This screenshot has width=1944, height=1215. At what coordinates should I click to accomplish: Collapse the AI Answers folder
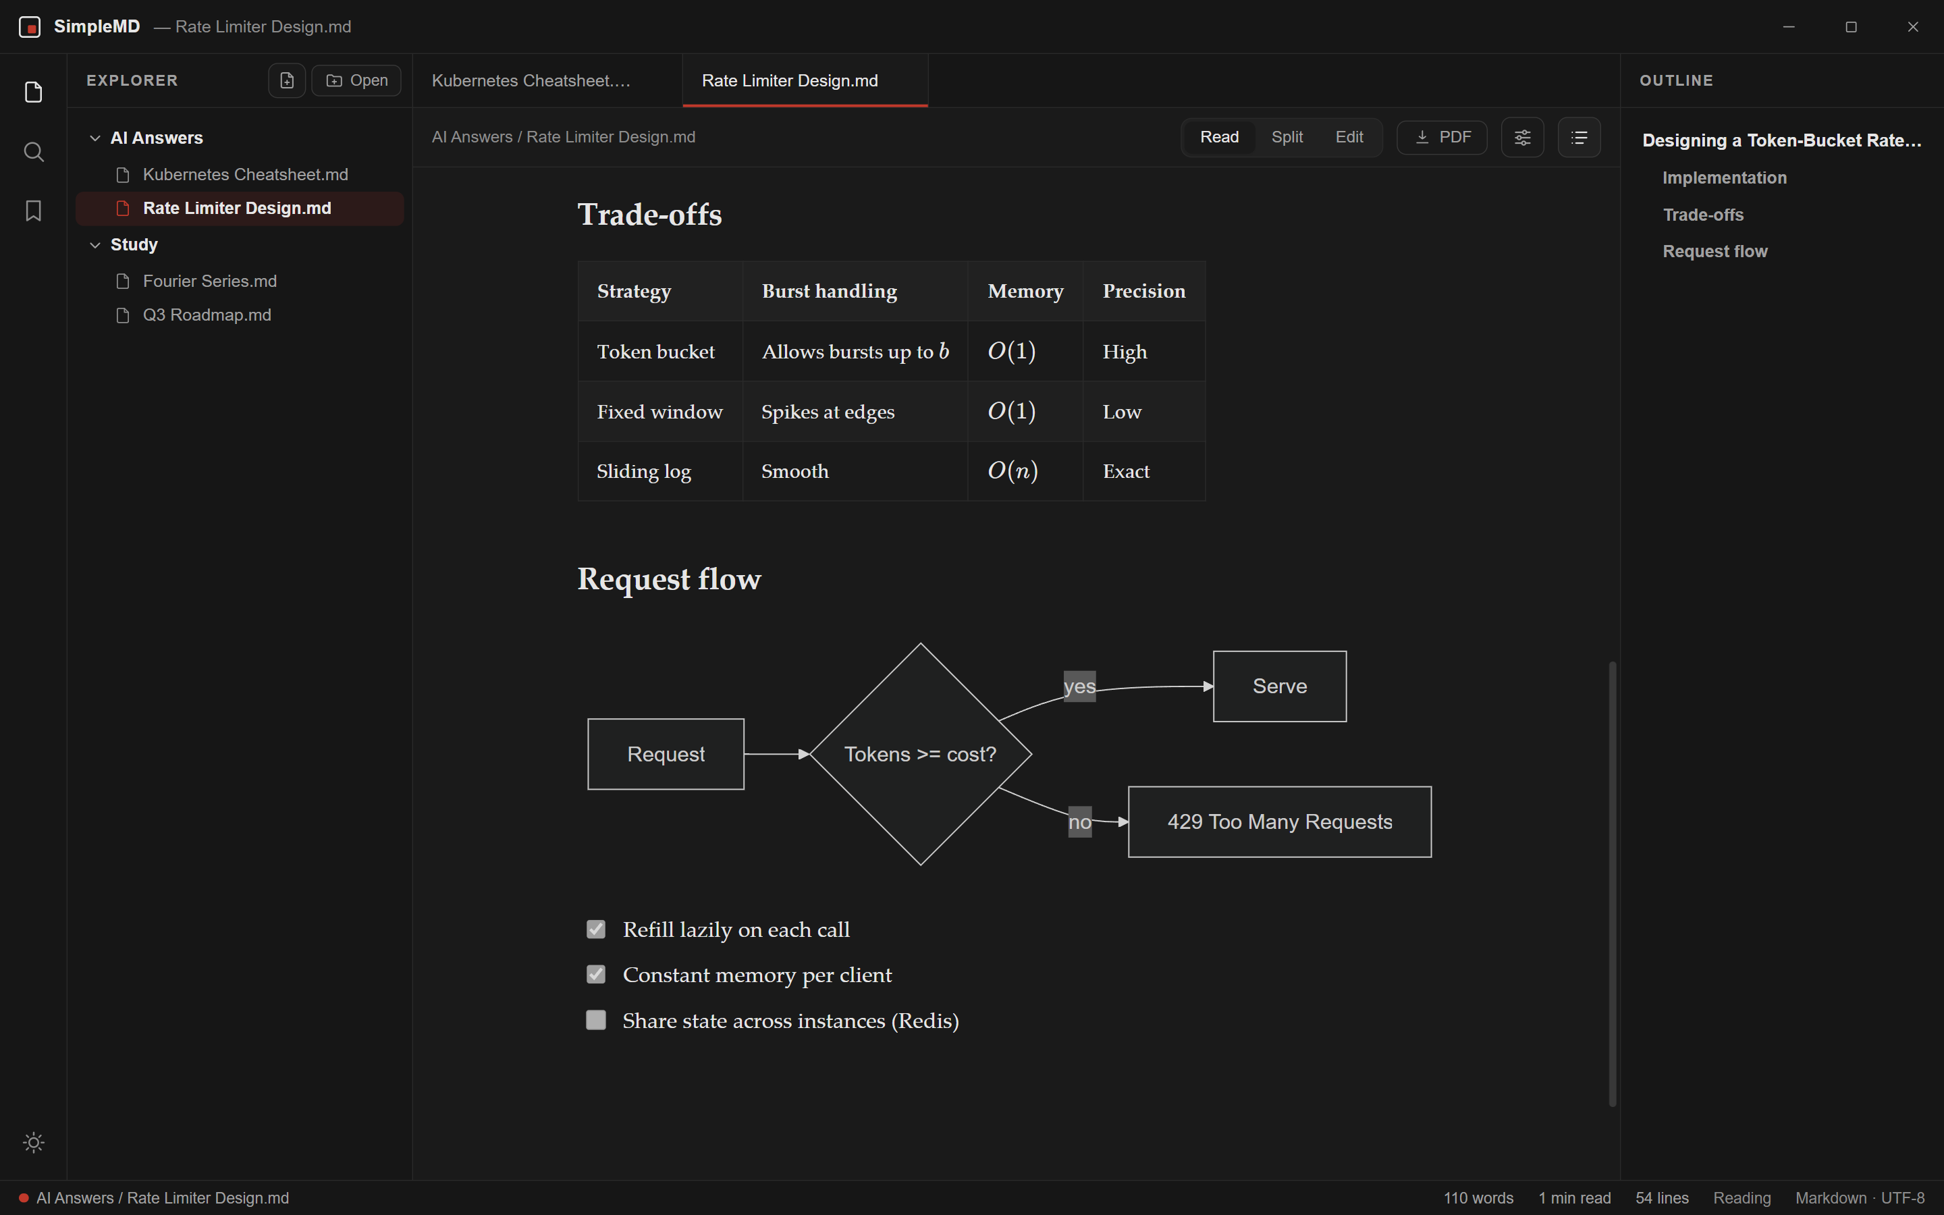[x=94, y=138]
